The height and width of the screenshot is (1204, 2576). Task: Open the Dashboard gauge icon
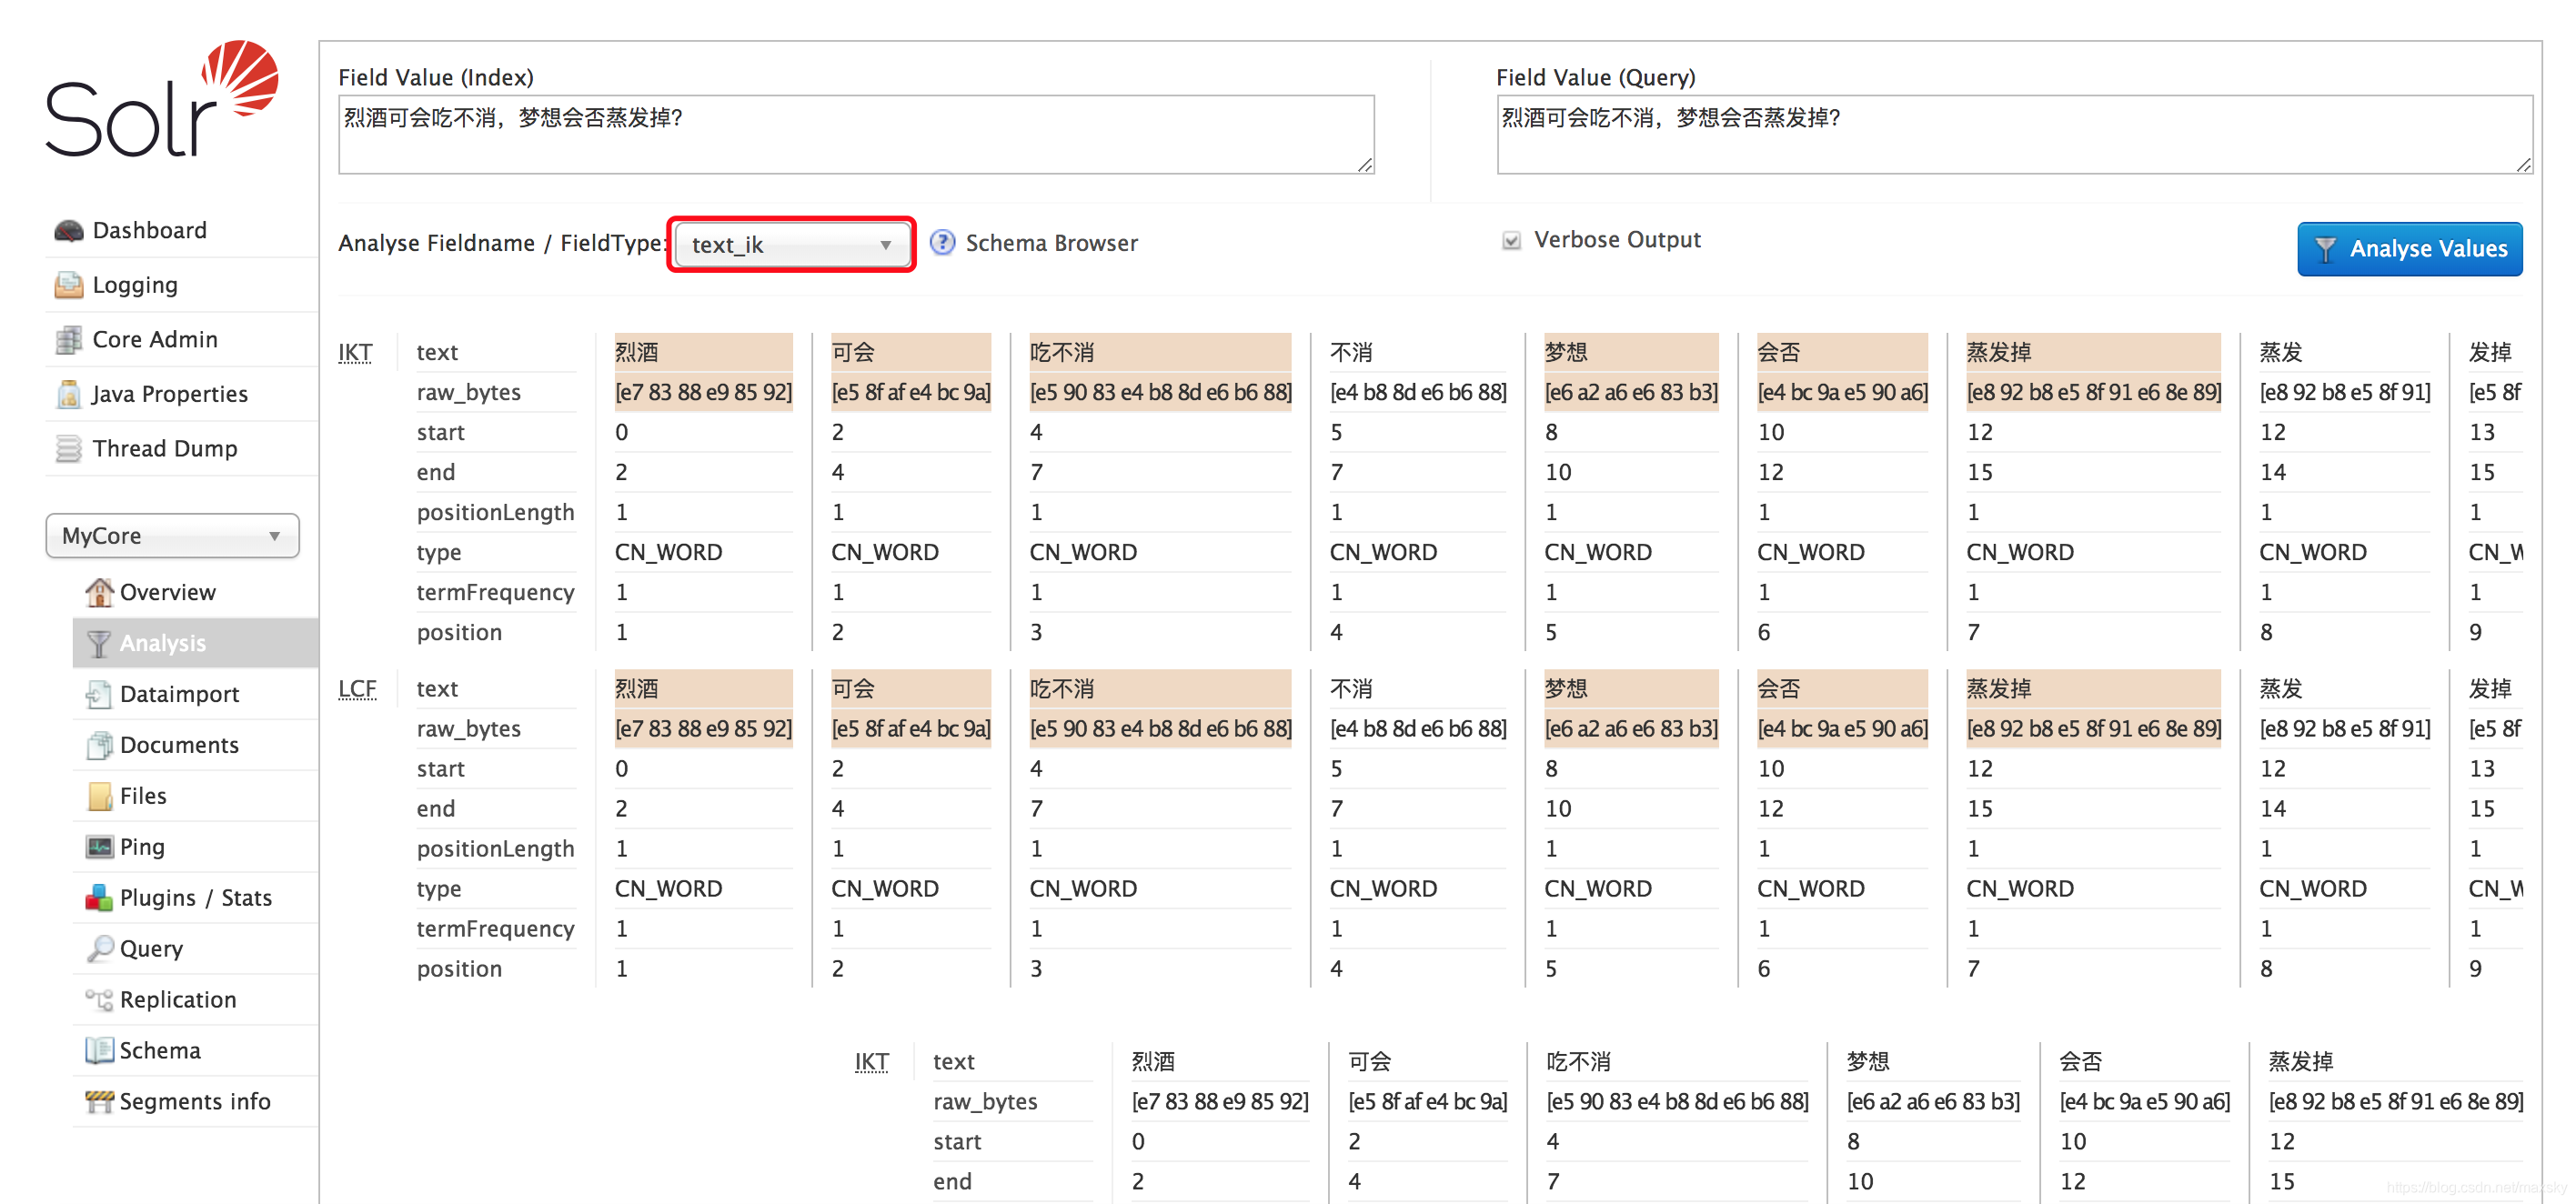click(x=68, y=231)
